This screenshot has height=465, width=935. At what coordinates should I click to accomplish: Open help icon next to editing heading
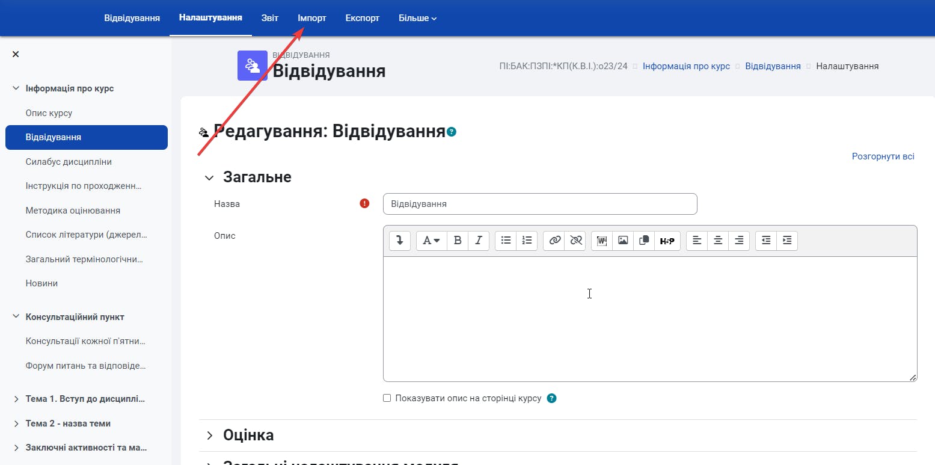tap(452, 132)
